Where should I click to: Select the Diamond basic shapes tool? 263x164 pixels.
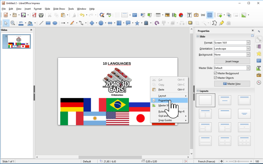pos(92,23)
